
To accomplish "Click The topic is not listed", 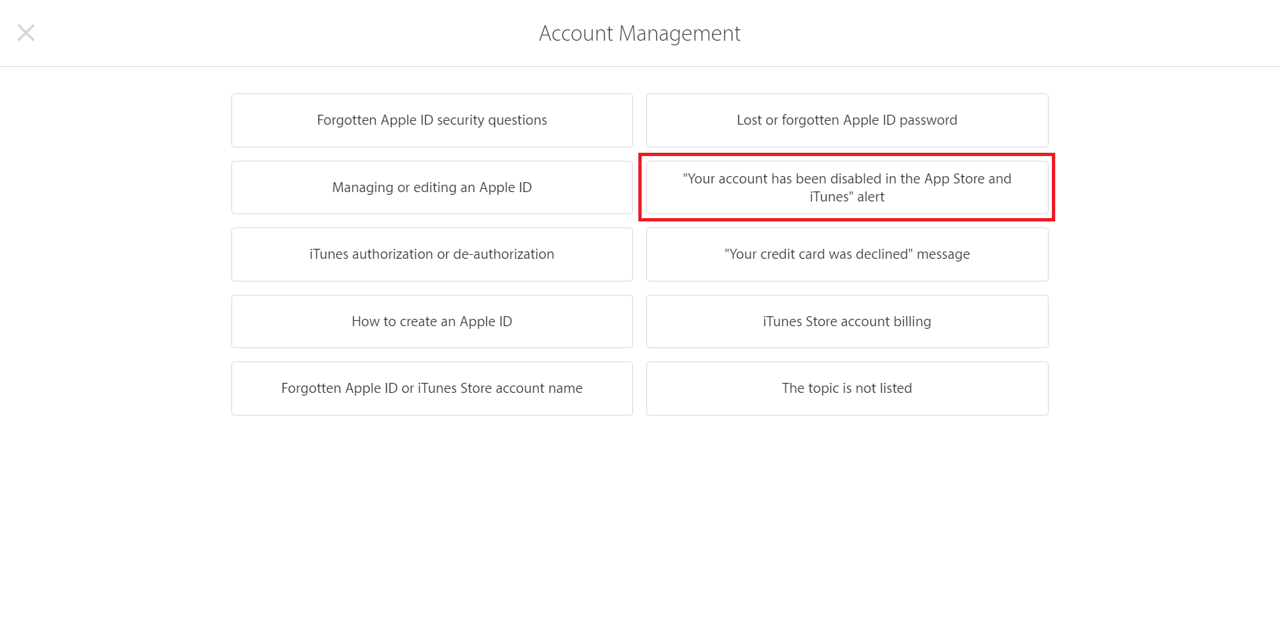I will [x=846, y=388].
